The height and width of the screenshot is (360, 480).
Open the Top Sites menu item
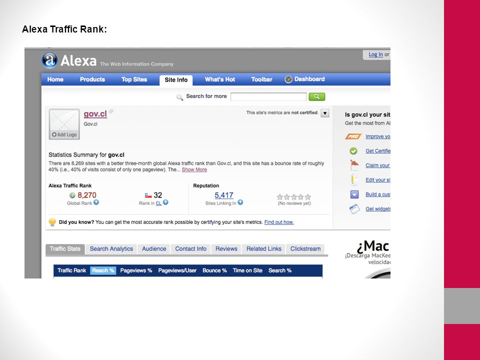click(x=134, y=79)
